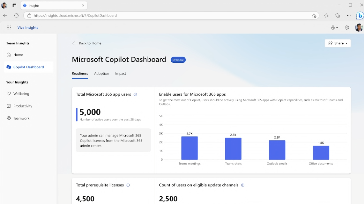
Task: Click the Productivity calendar icon
Action: click(x=9, y=106)
